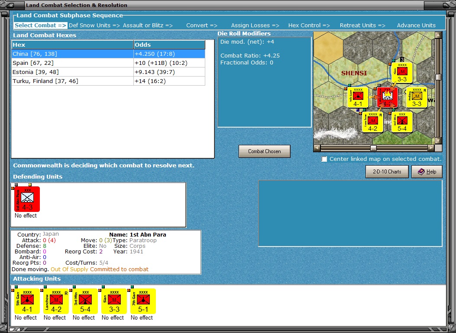Click the +9.143 (39:7) odds cell
This screenshot has width=456, height=333.
[169, 72]
